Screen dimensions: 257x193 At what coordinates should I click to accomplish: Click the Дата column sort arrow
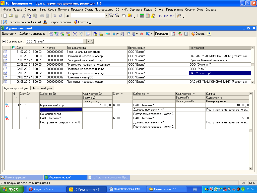[43, 48]
